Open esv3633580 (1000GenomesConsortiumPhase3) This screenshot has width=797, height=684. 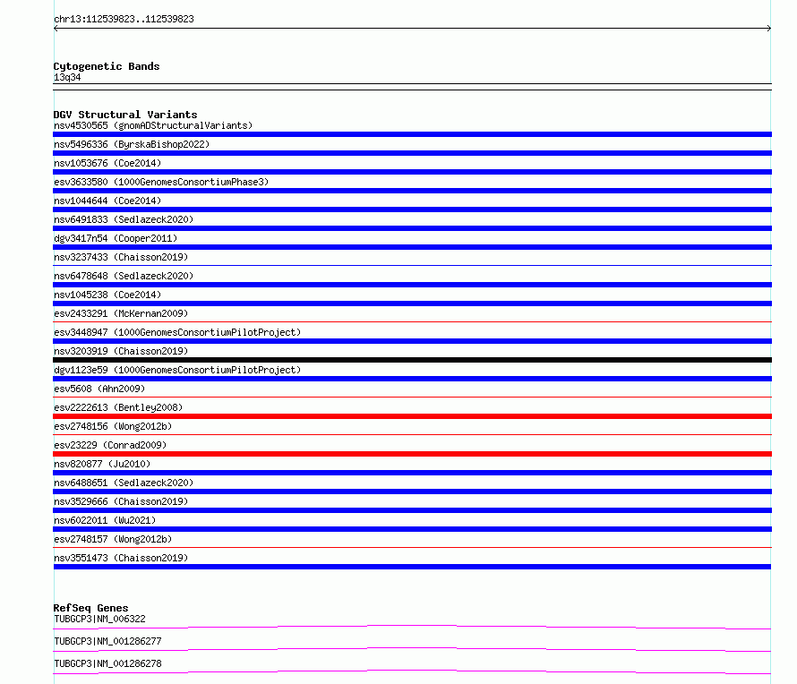(x=161, y=182)
